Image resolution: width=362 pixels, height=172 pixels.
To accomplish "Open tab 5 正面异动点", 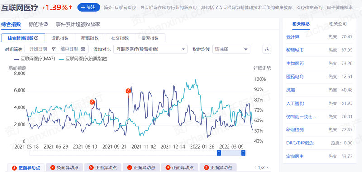I will click(x=141, y=167).
